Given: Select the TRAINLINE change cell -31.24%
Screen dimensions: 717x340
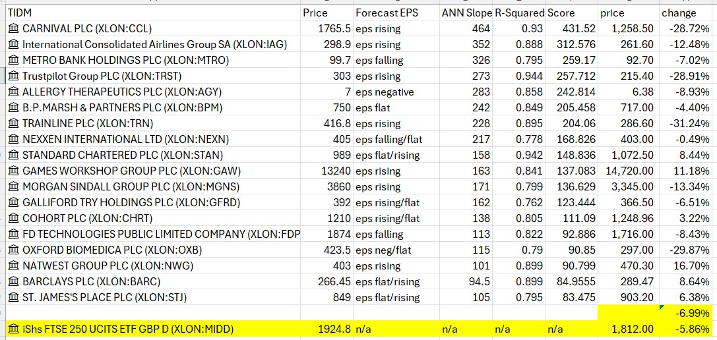Looking at the screenshot, I should pos(685,124).
